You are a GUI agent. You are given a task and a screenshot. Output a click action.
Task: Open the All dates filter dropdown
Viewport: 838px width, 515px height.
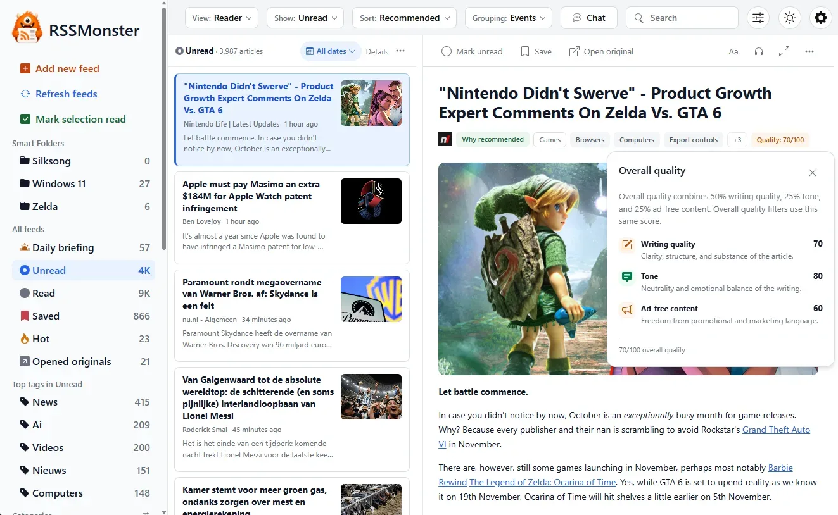pyautogui.click(x=331, y=51)
